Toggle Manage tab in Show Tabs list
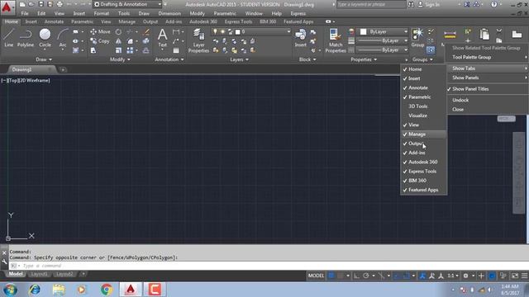 pos(424,134)
